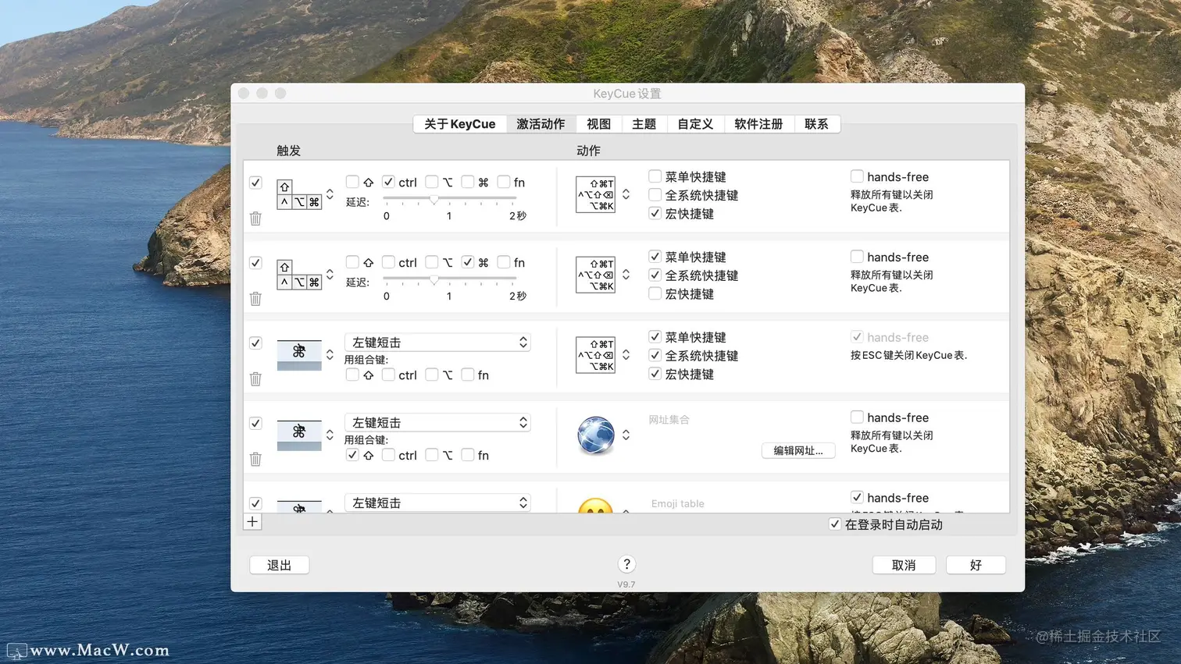Delete the first ctrl trigger row with trash icon
1181x664 pixels.
pyautogui.click(x=255, y=218)
